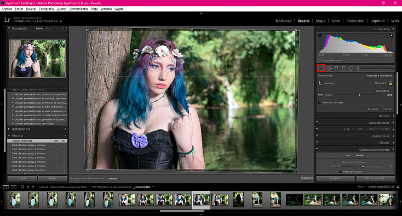Click the aspect ratio lock icon
This screenshot has height=216, width=402.
pos(390,83)
